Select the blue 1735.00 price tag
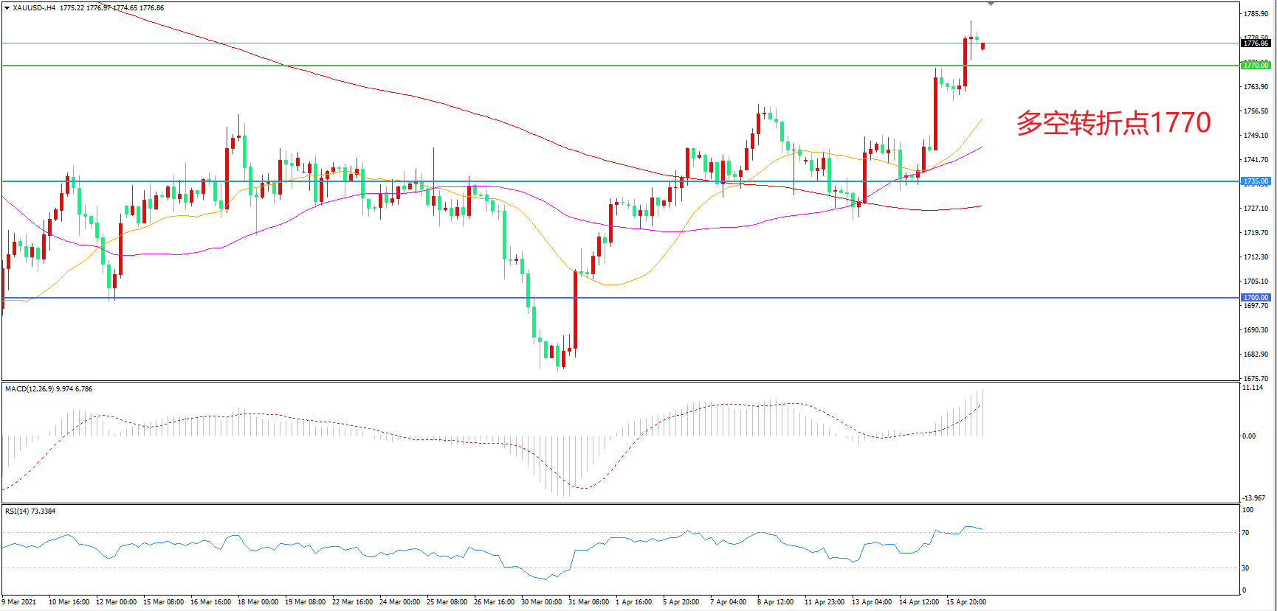The height and width of the screenshot is (611, 1277). [1255, 181]
